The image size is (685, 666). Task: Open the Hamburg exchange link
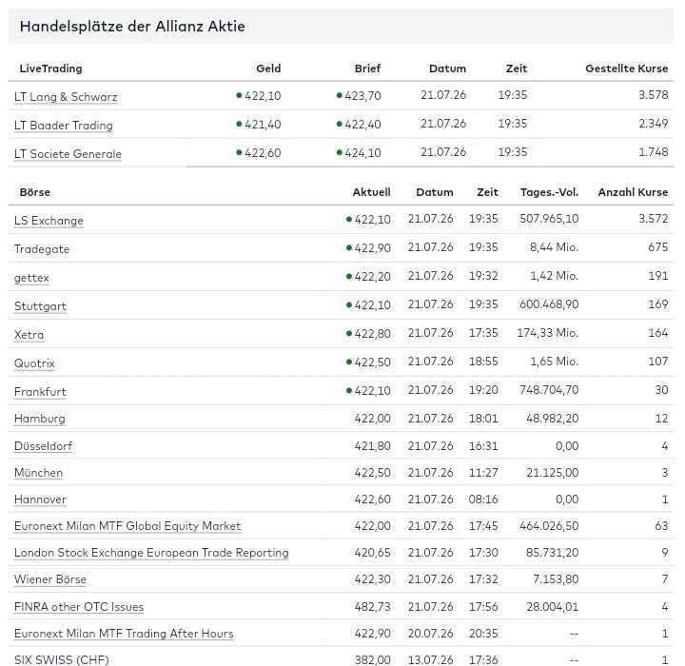[40, 419]
